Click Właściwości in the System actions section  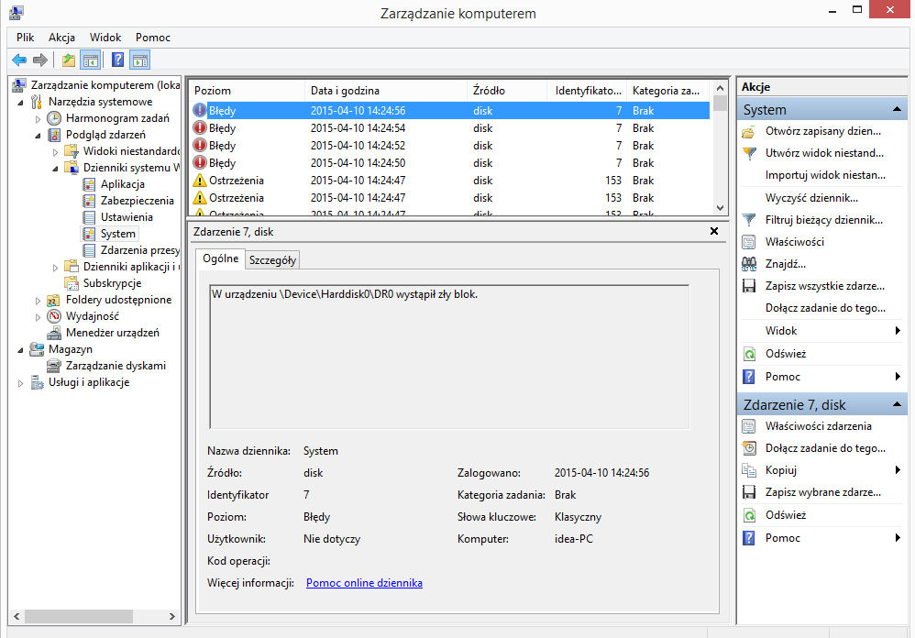point(795,241)
